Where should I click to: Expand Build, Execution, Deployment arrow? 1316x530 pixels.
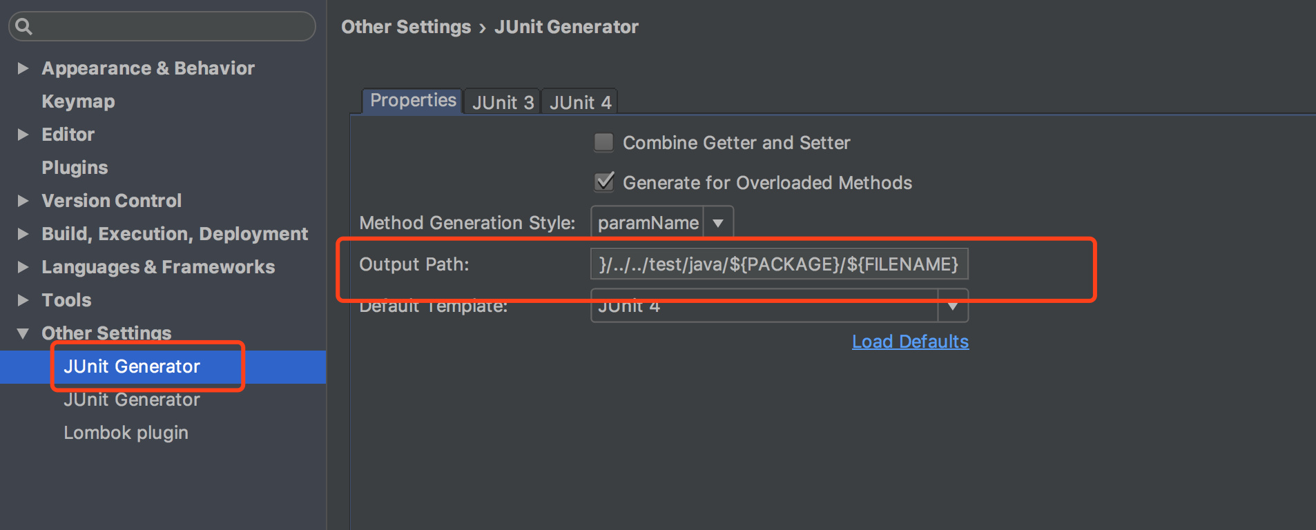coord(23,234)
